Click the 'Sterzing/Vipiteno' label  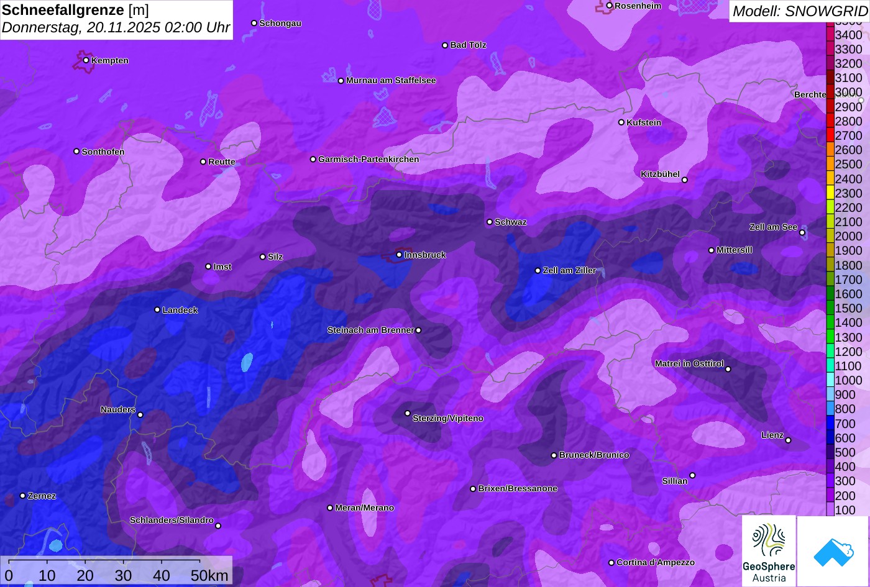pos(448,418)
